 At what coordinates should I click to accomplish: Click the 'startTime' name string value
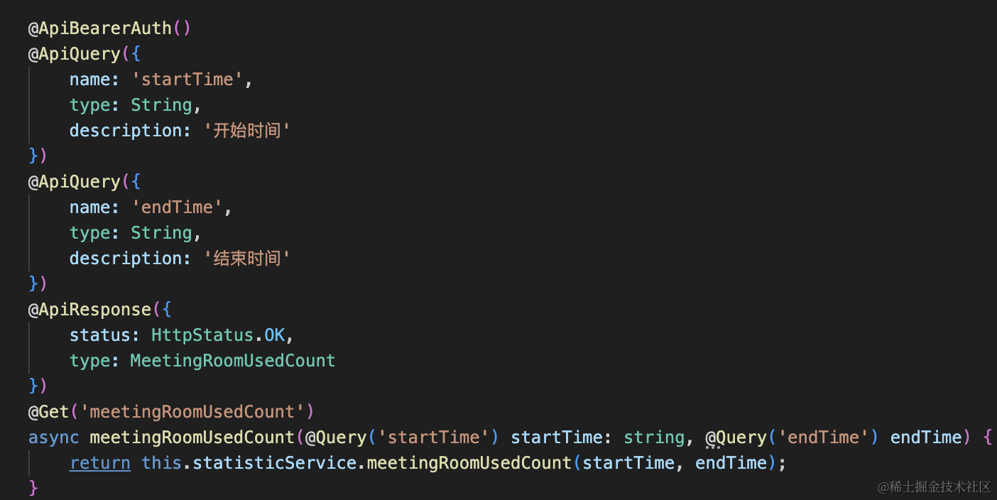click(187, 80)
